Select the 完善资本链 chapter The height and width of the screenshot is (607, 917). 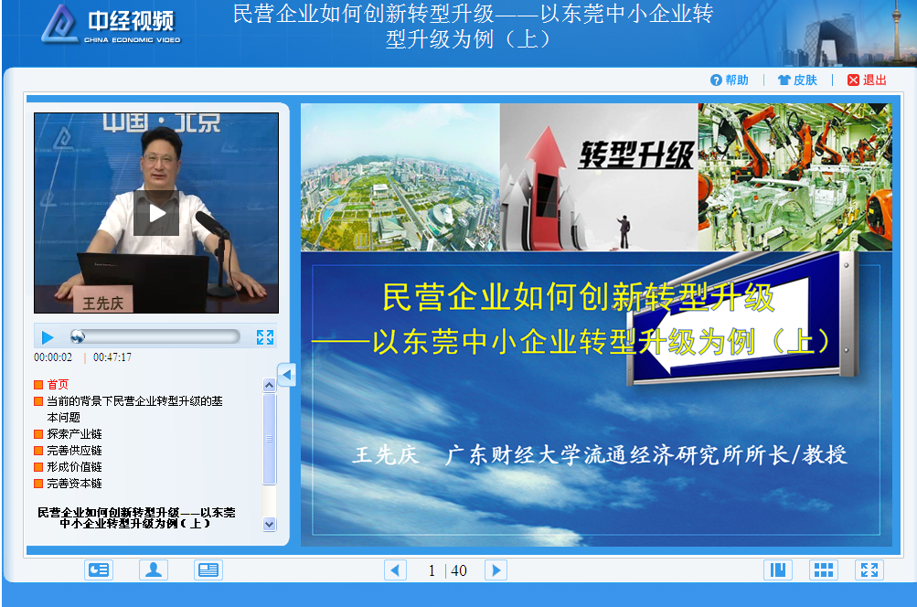click(74, 484)
